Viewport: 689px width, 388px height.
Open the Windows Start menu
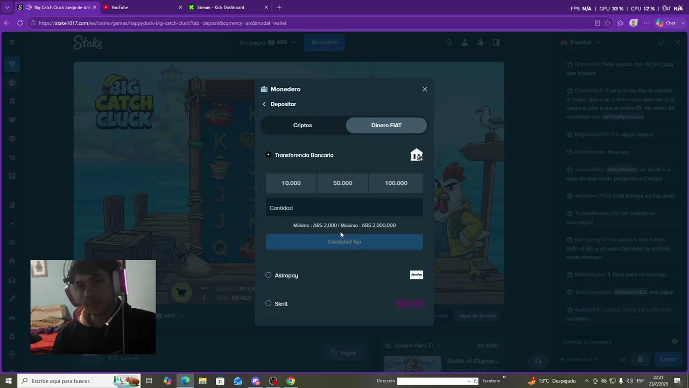pyautogui.click(x=8, y=381)
